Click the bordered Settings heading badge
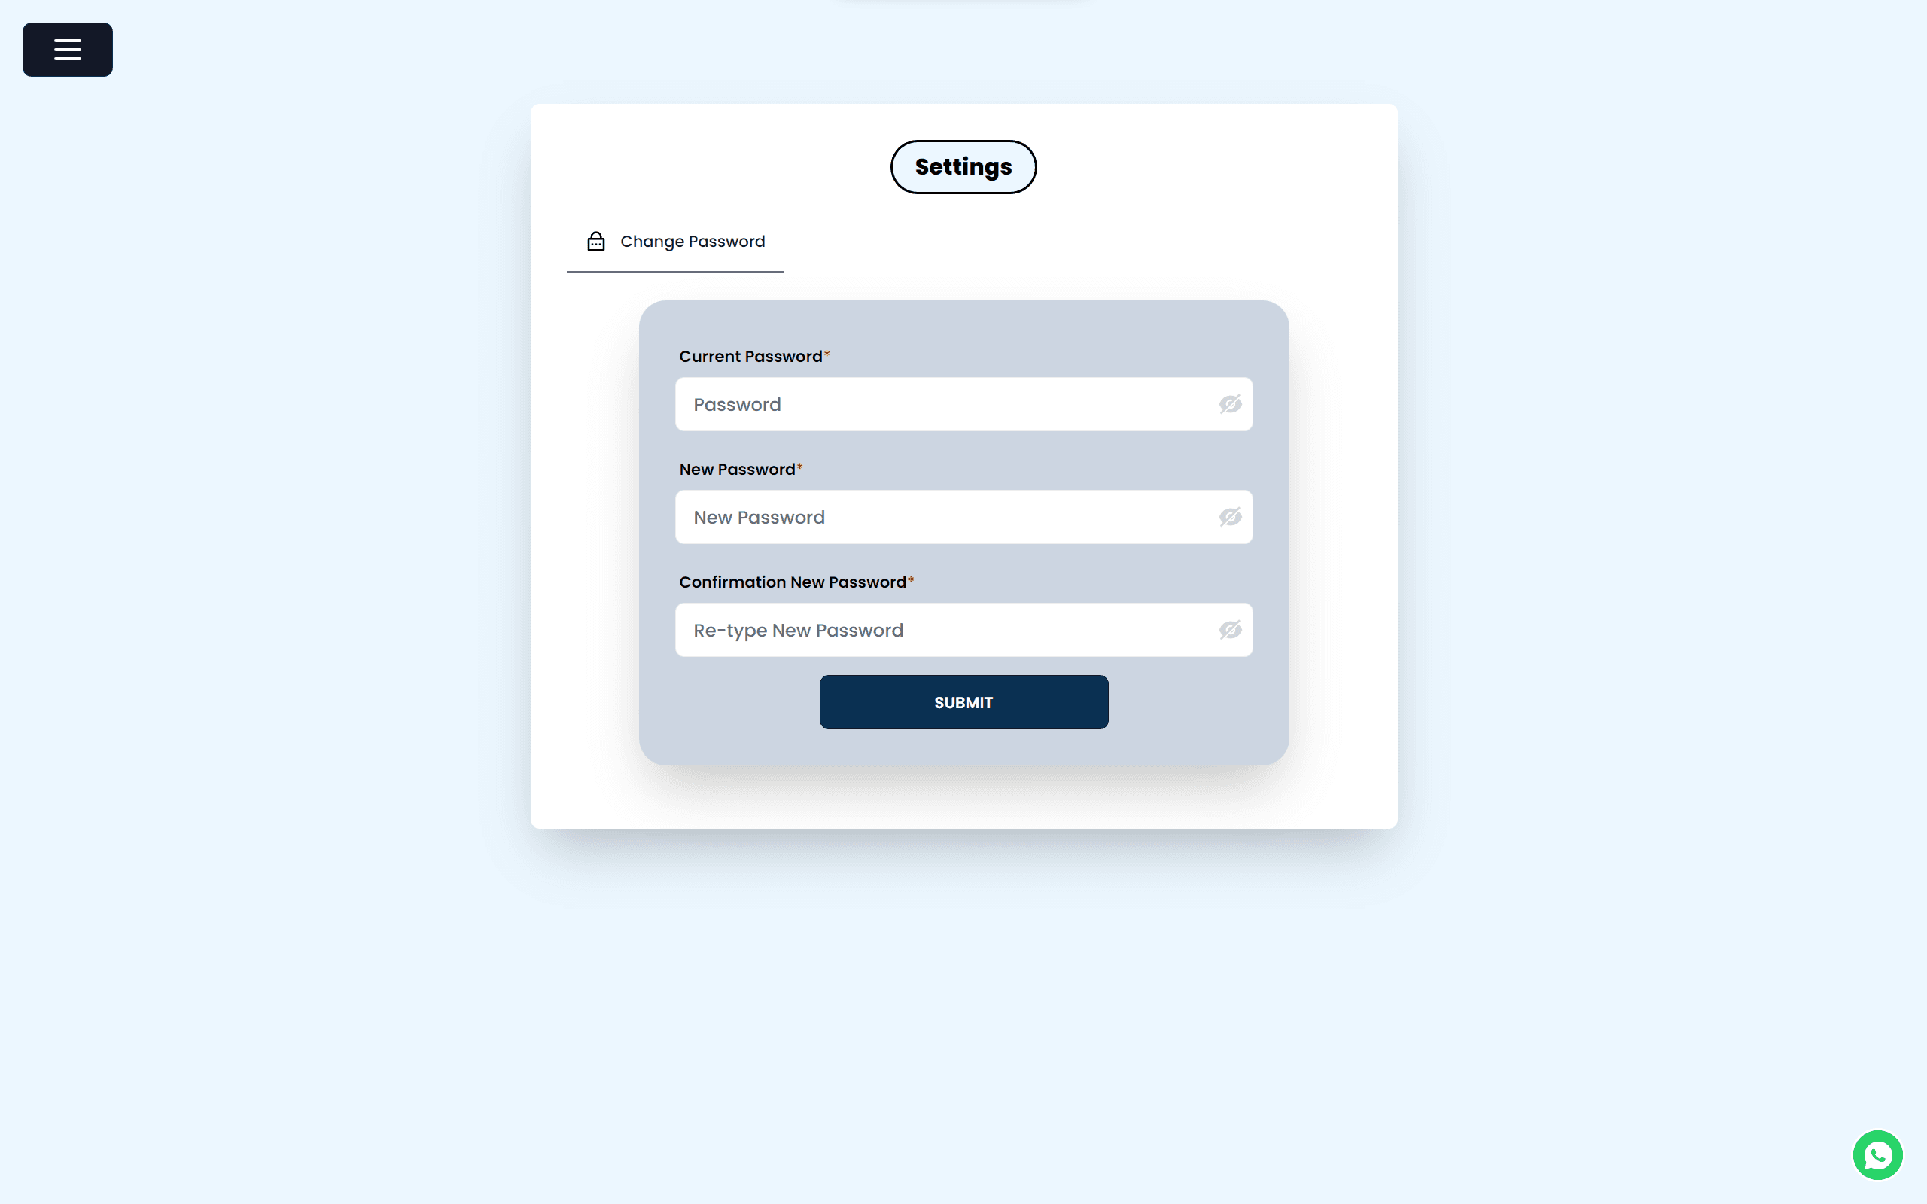Viewport: 1927px width, 1204px height. [963, 166]
